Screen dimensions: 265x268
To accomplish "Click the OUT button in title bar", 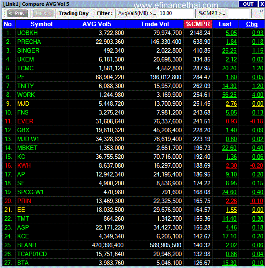I will pos(248,4).
